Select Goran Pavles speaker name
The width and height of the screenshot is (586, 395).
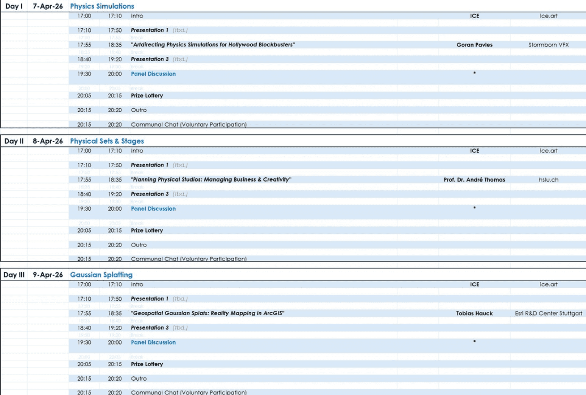pos(474,45)
